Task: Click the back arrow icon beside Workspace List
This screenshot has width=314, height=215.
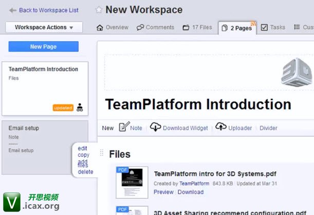Action: click(x=13, y=10)
